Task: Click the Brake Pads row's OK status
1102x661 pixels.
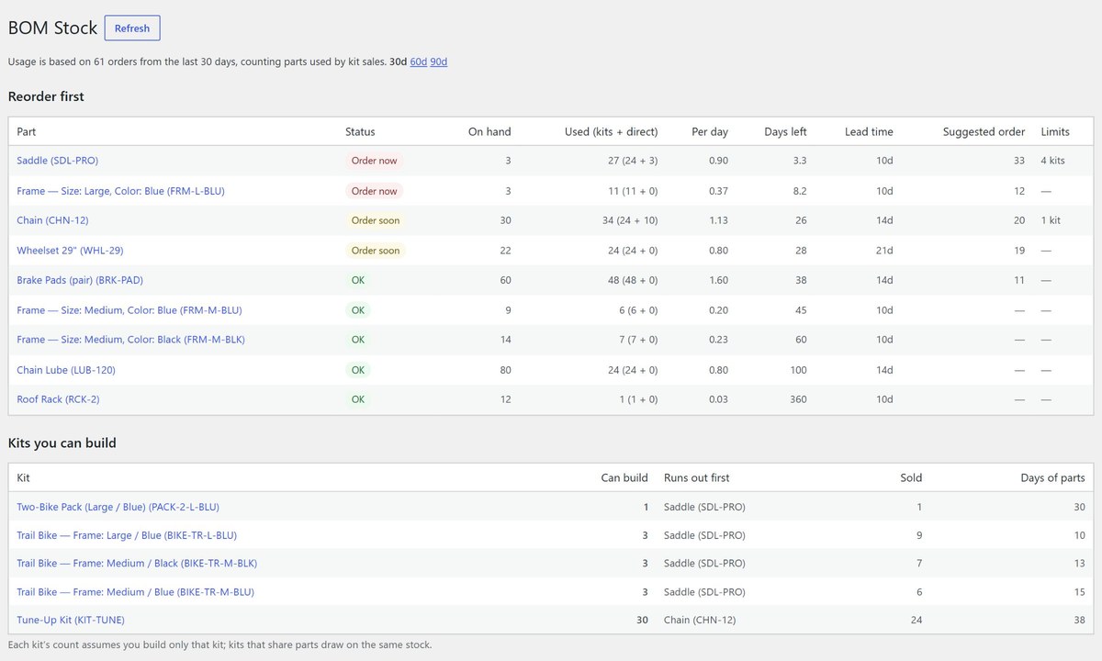Action: [x=358, y=280]
